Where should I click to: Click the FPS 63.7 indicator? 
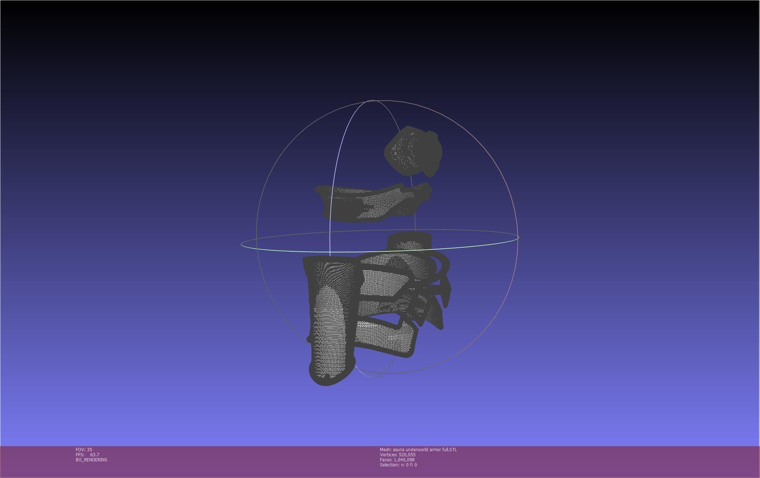click(87, 454)
